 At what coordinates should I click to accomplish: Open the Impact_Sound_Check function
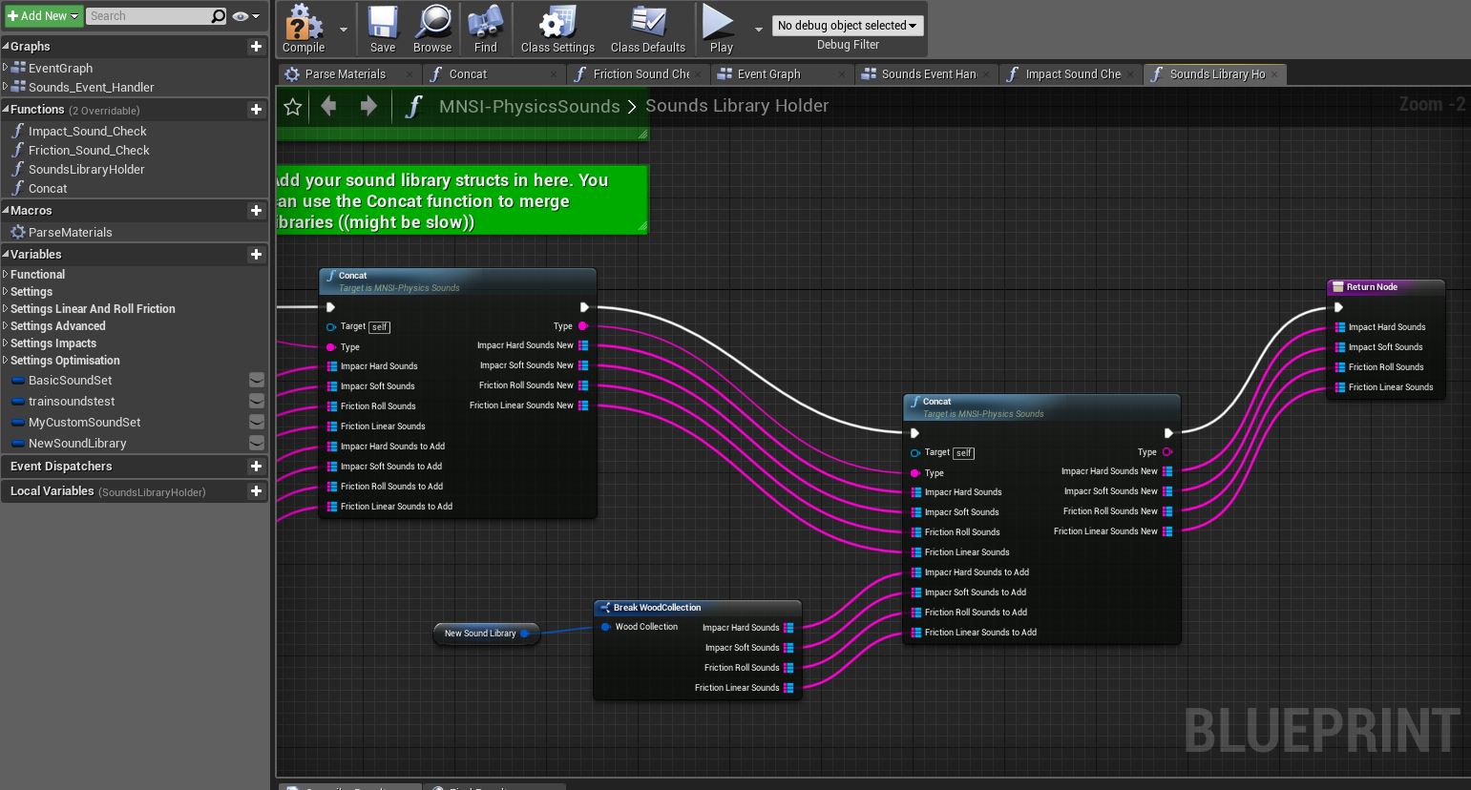[x=87, y=132]
